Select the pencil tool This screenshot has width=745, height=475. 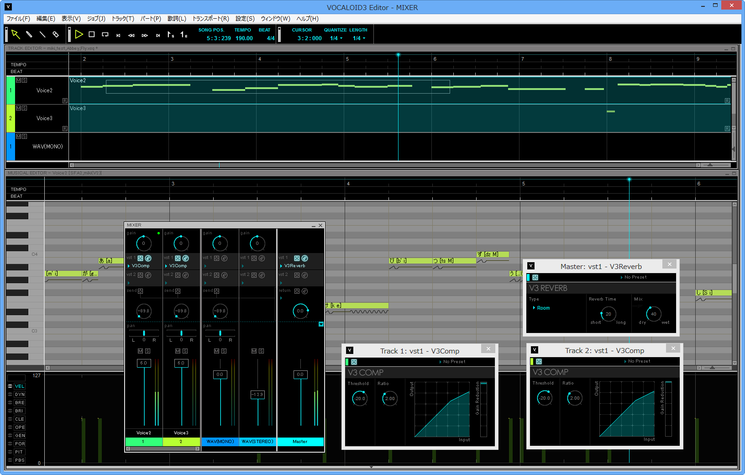point(29,34)
